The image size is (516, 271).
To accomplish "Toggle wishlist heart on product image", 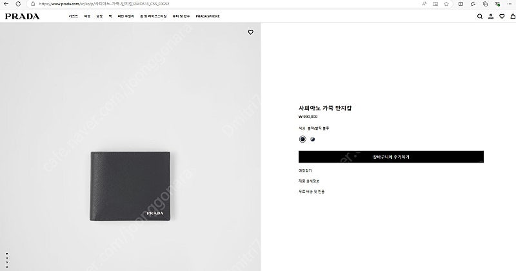I will (251, 32).
